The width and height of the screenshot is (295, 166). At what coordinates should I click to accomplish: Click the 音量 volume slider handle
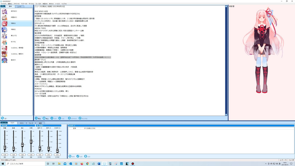(5, 148)
